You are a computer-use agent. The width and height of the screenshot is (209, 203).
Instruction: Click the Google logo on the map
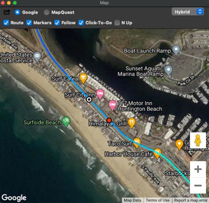click(14, 198)
